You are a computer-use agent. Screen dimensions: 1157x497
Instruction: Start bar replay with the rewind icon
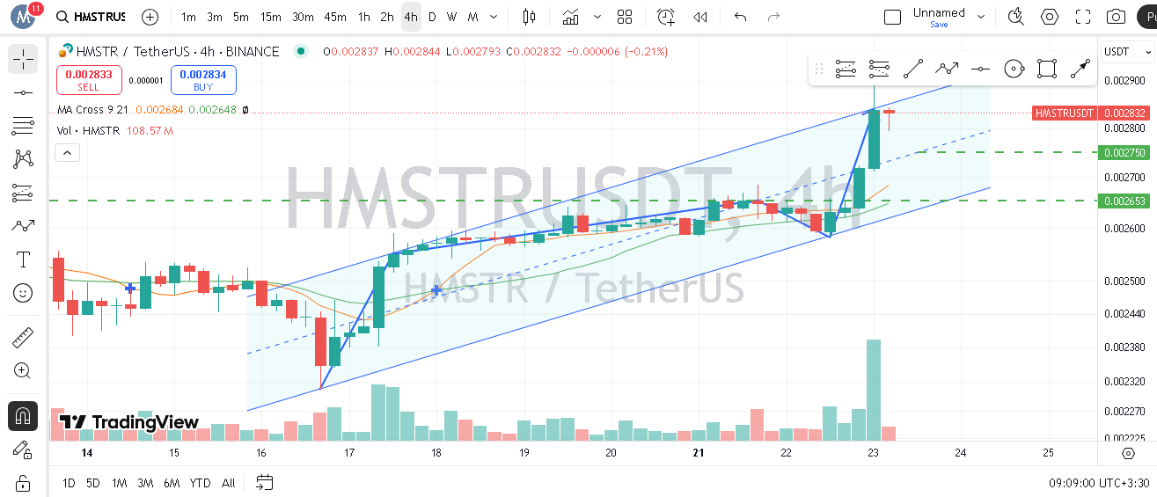[x=700, y=17]
